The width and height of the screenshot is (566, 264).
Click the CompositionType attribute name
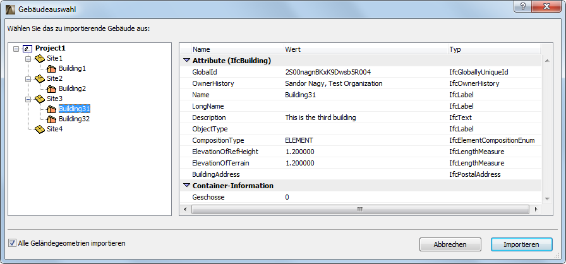tap(218, 140)
